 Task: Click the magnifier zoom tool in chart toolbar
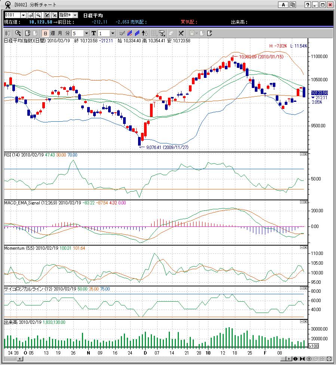[18, 33]
